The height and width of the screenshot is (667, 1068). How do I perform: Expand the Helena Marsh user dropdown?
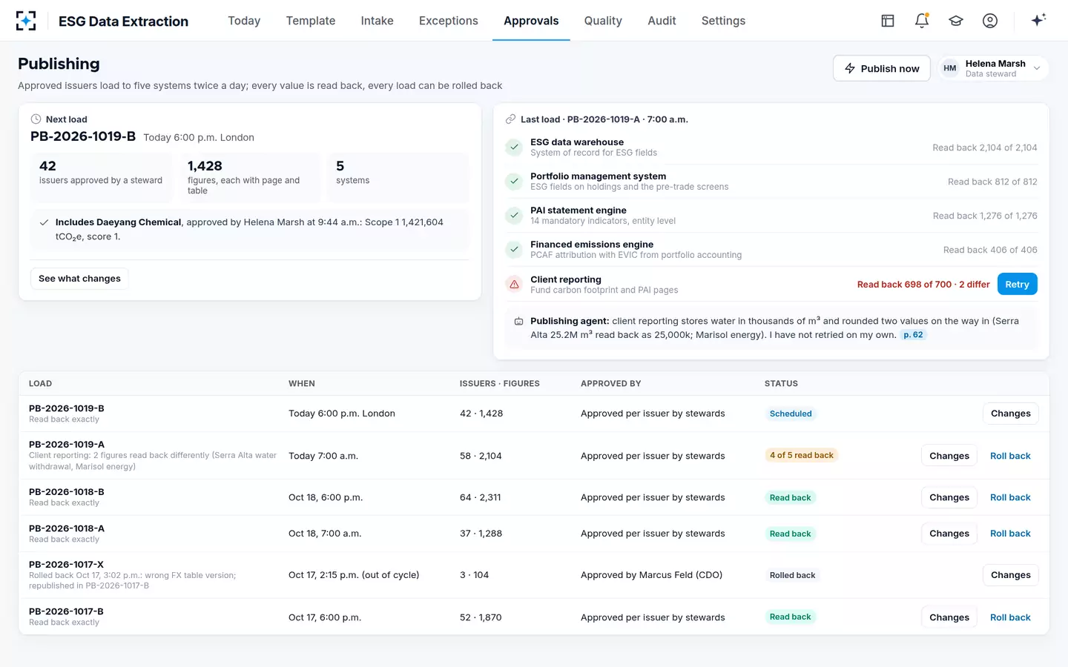tap(993, 68)
